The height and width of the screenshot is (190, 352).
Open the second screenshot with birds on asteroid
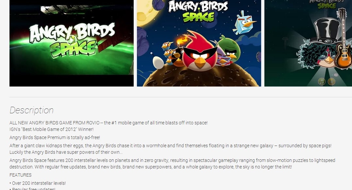[x=199, y=43]
